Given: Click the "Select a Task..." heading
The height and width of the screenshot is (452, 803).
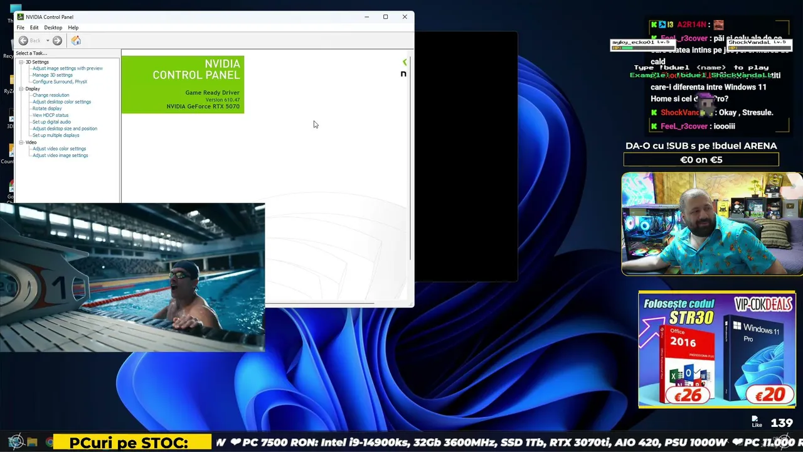Looking at the screenshot, I should click(x=31, y=53).
